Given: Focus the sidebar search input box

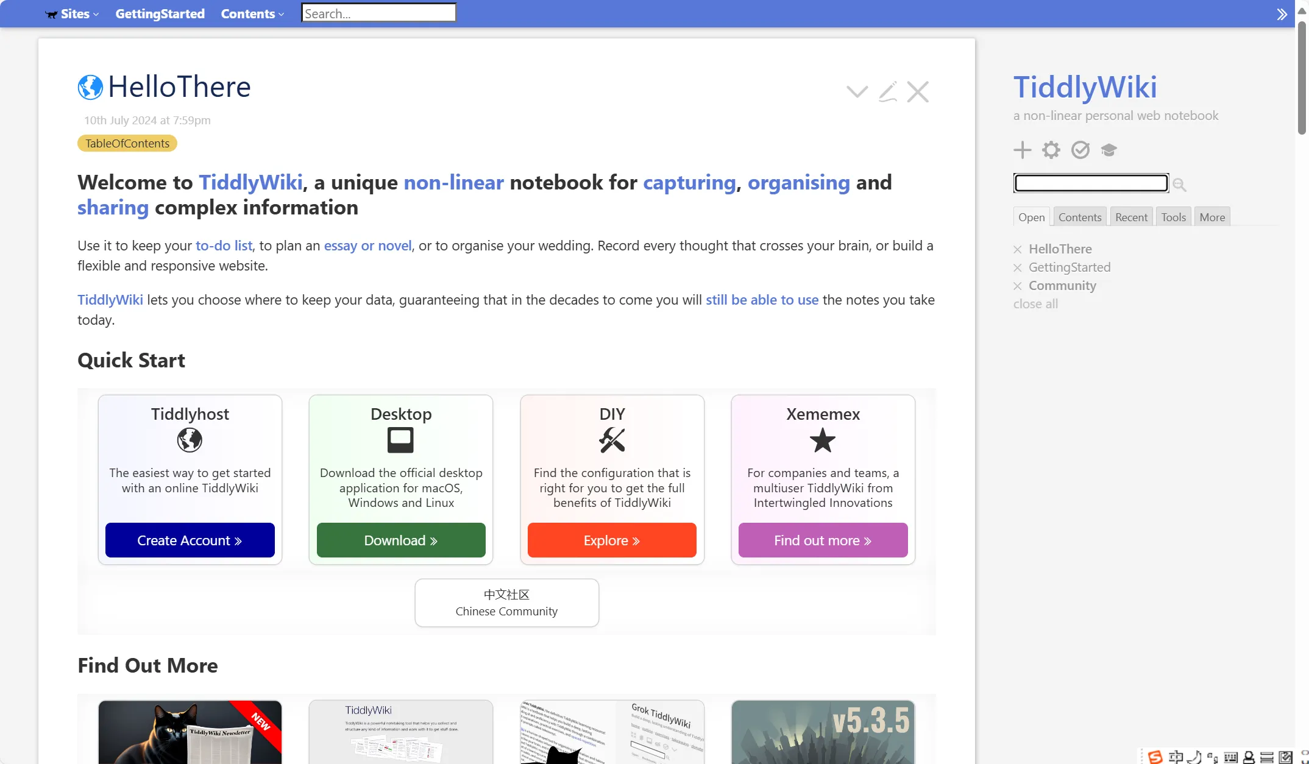Looking at the screenshot, I should 1091,183.
